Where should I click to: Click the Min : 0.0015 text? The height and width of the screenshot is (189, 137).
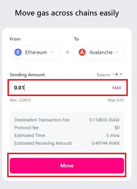20,100
